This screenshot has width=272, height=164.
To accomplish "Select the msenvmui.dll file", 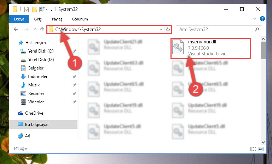I will 210,48.
